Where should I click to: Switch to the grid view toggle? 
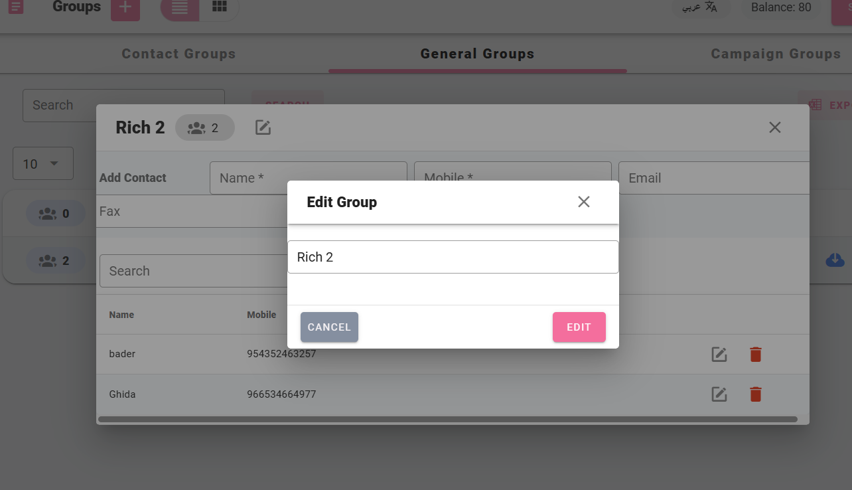pos(220,7)
